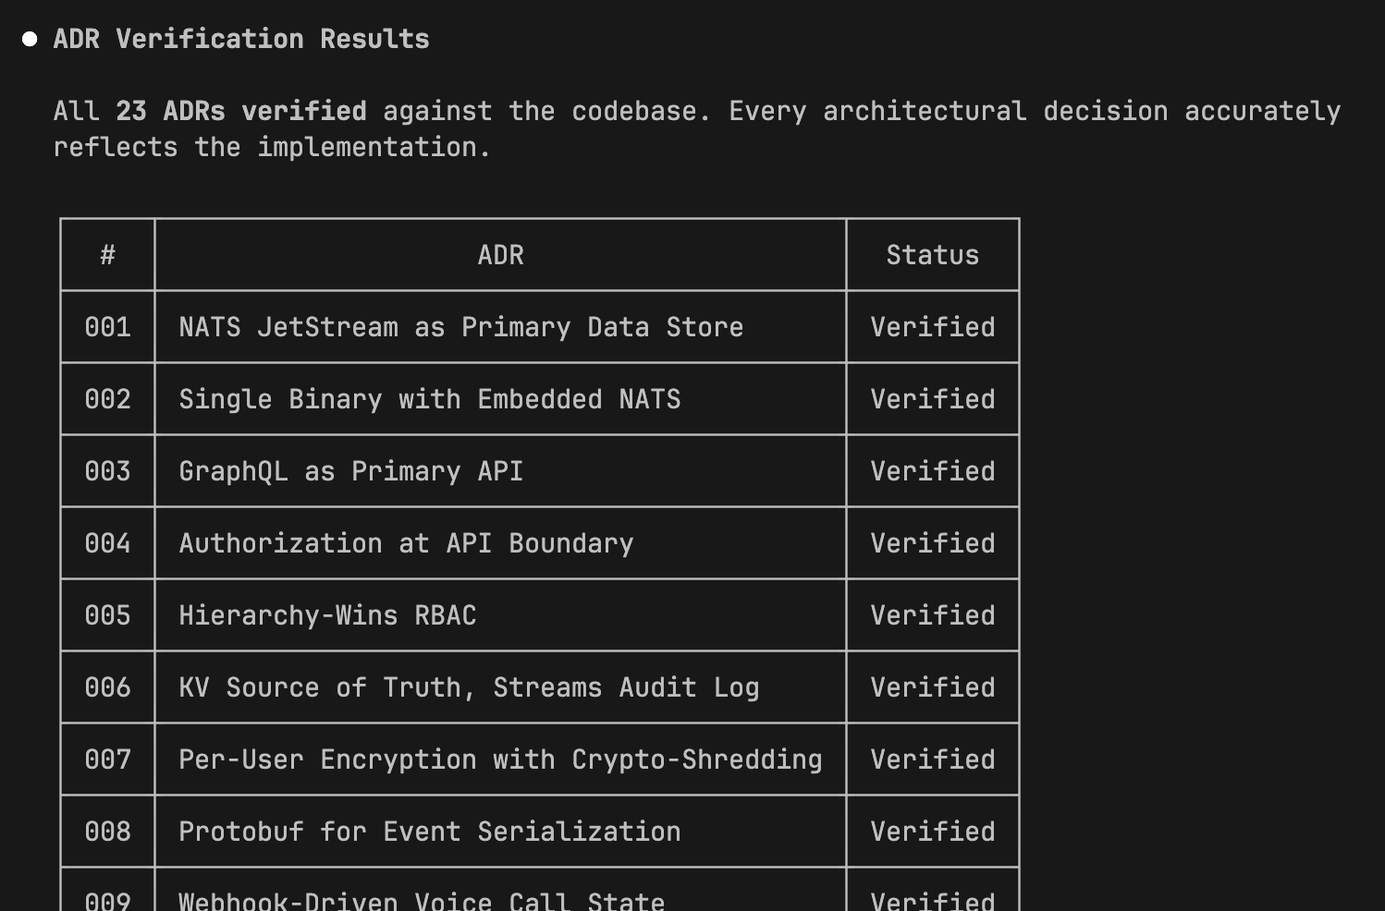Screen dimensions: 1385x911
Task: Select 'NATS JetStream as Primary Data Store' row
Action: [x=460, y=327]
